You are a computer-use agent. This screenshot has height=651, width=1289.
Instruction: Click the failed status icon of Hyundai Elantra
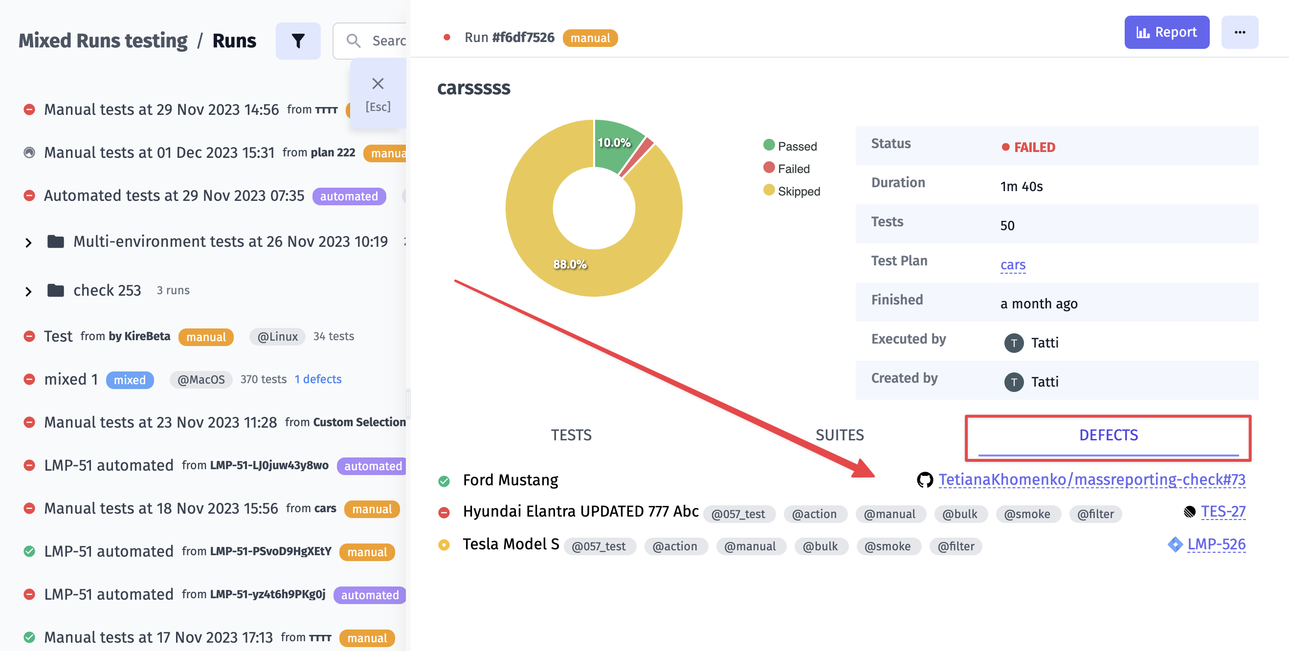(x=444, y=513)
